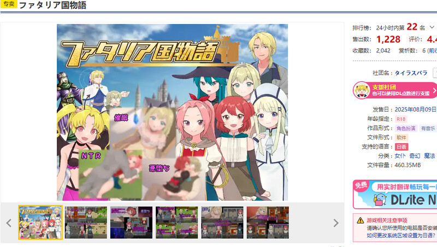Click the support banner mascot icon

coord(362,90)
